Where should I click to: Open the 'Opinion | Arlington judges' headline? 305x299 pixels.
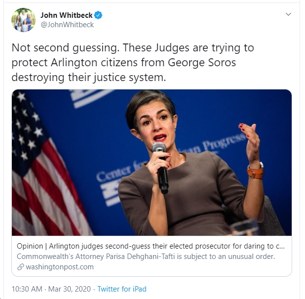pos(151,246)
